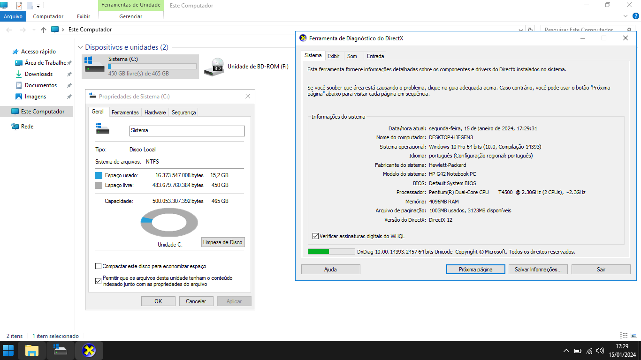Open Downloads in the sidebar
Viewport: 641px width, 360px height.
38,74
